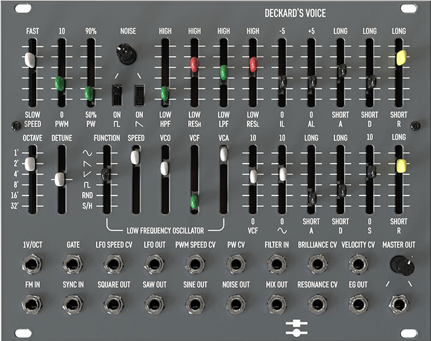The width and height of the screenshot is (431, 341).
Task: Click the FM IN jack
Action: (32, 304)
